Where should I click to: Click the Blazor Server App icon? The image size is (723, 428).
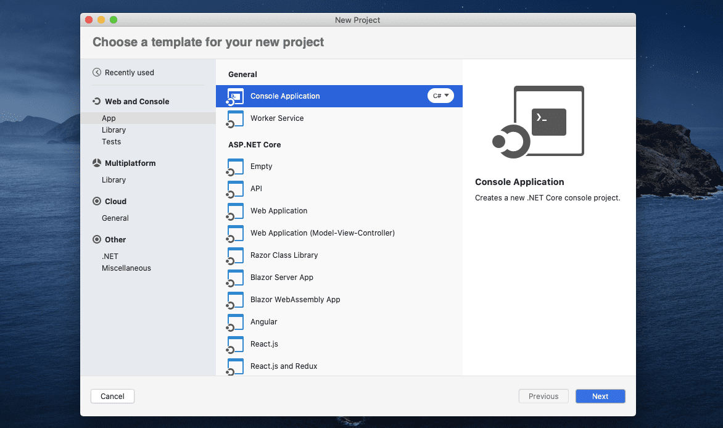235,278
